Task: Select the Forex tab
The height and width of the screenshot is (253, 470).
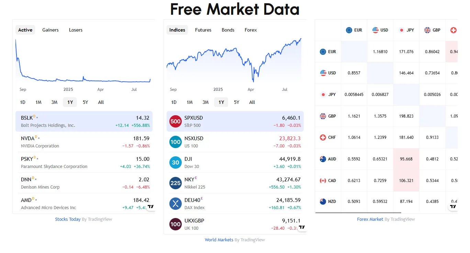Action: click(250, 30)
